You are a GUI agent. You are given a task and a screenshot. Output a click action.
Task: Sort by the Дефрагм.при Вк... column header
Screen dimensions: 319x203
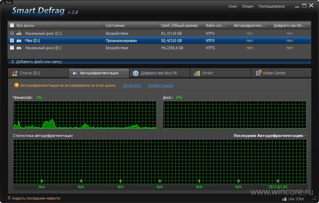coord(291,25)
